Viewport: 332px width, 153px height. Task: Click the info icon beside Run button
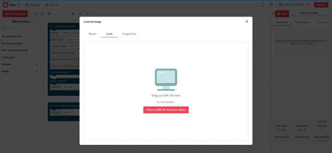[272, 14]
